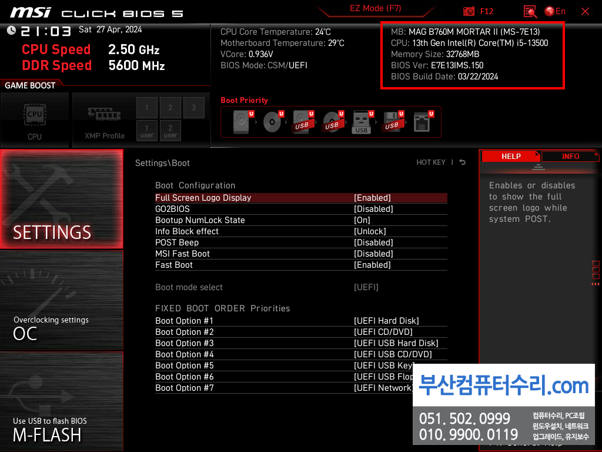
Task: Open Boot Option #3 UEFI USB Hard Disk
Action: pos(301,343)
